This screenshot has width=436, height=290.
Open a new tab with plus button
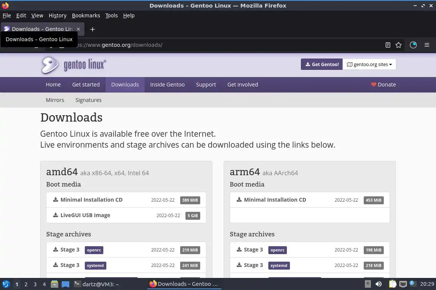(93, 29)
